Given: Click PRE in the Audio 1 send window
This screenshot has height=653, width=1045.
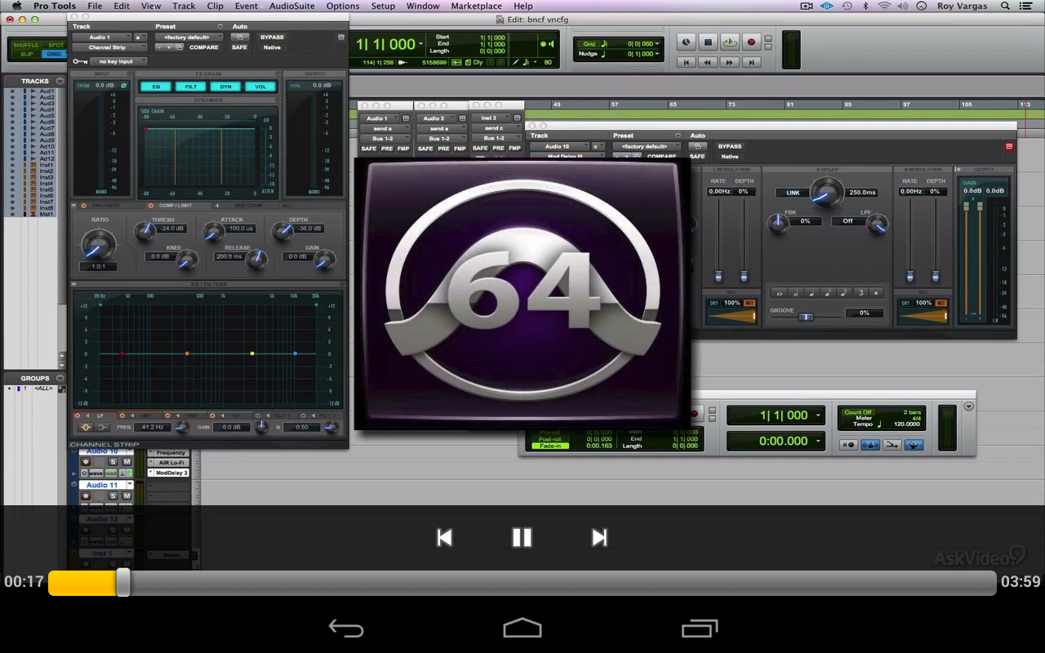Looking at the screenshot, I should pyautogui.click(x=386, y=149).
